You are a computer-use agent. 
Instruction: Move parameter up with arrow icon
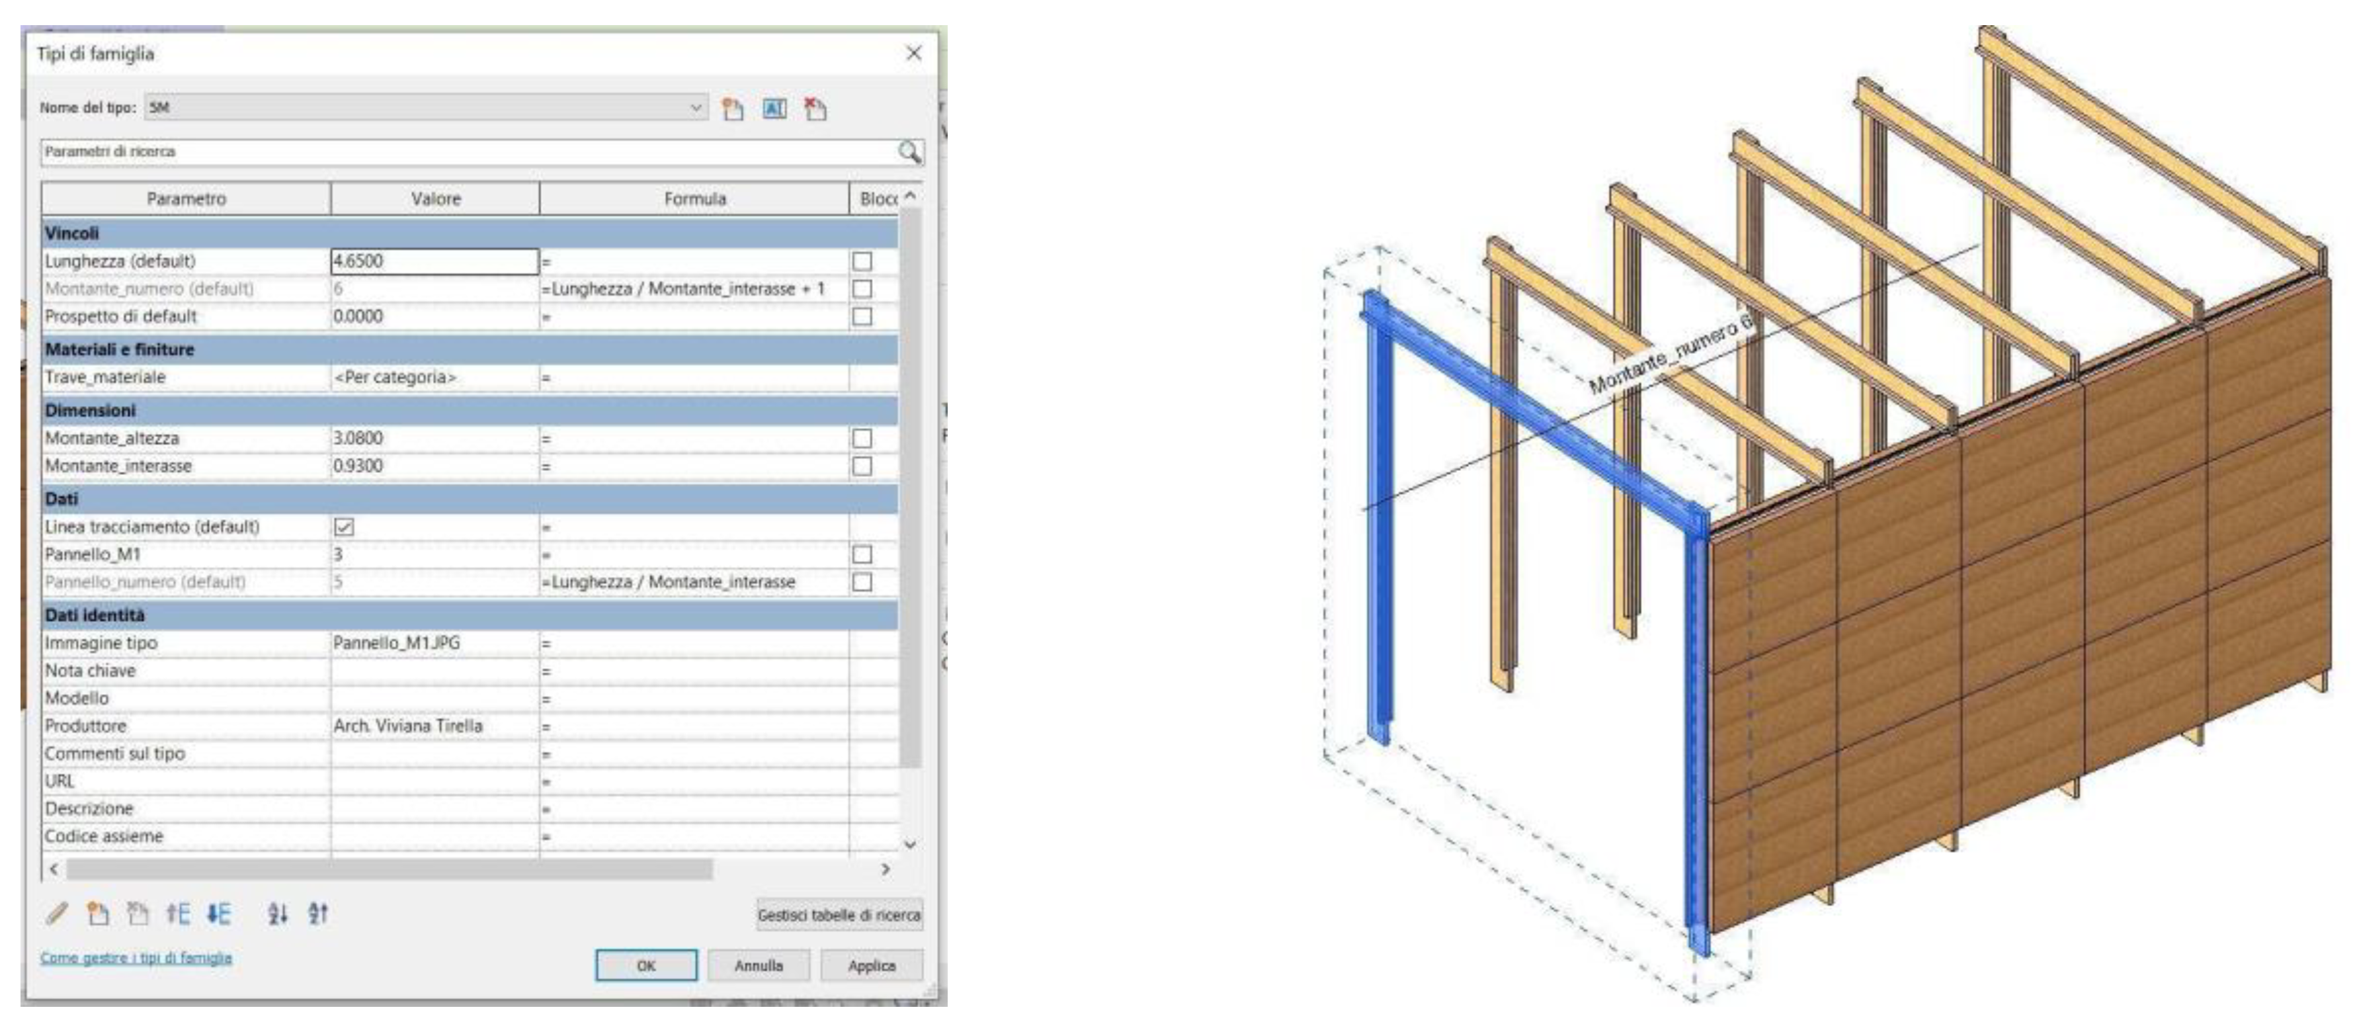point(179,913)
